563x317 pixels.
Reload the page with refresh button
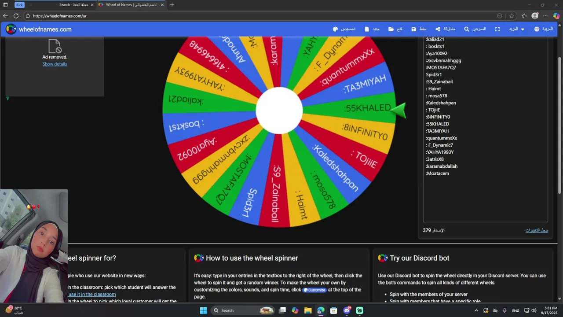click(16, 16)
